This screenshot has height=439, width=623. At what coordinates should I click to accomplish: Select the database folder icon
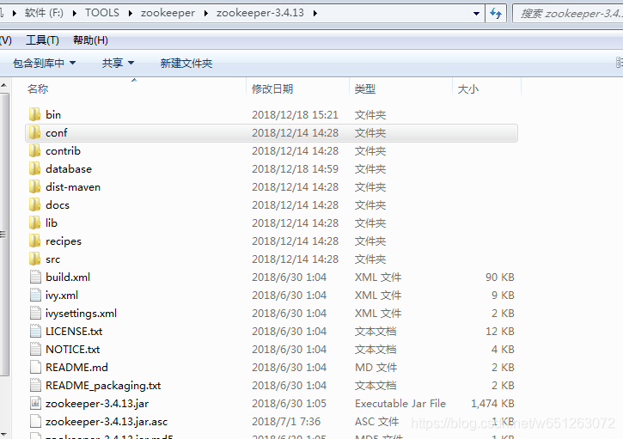tap(35, 168)
